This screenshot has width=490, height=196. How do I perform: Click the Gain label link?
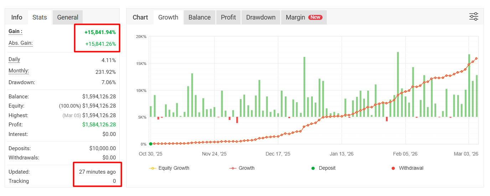click(15, 31)
